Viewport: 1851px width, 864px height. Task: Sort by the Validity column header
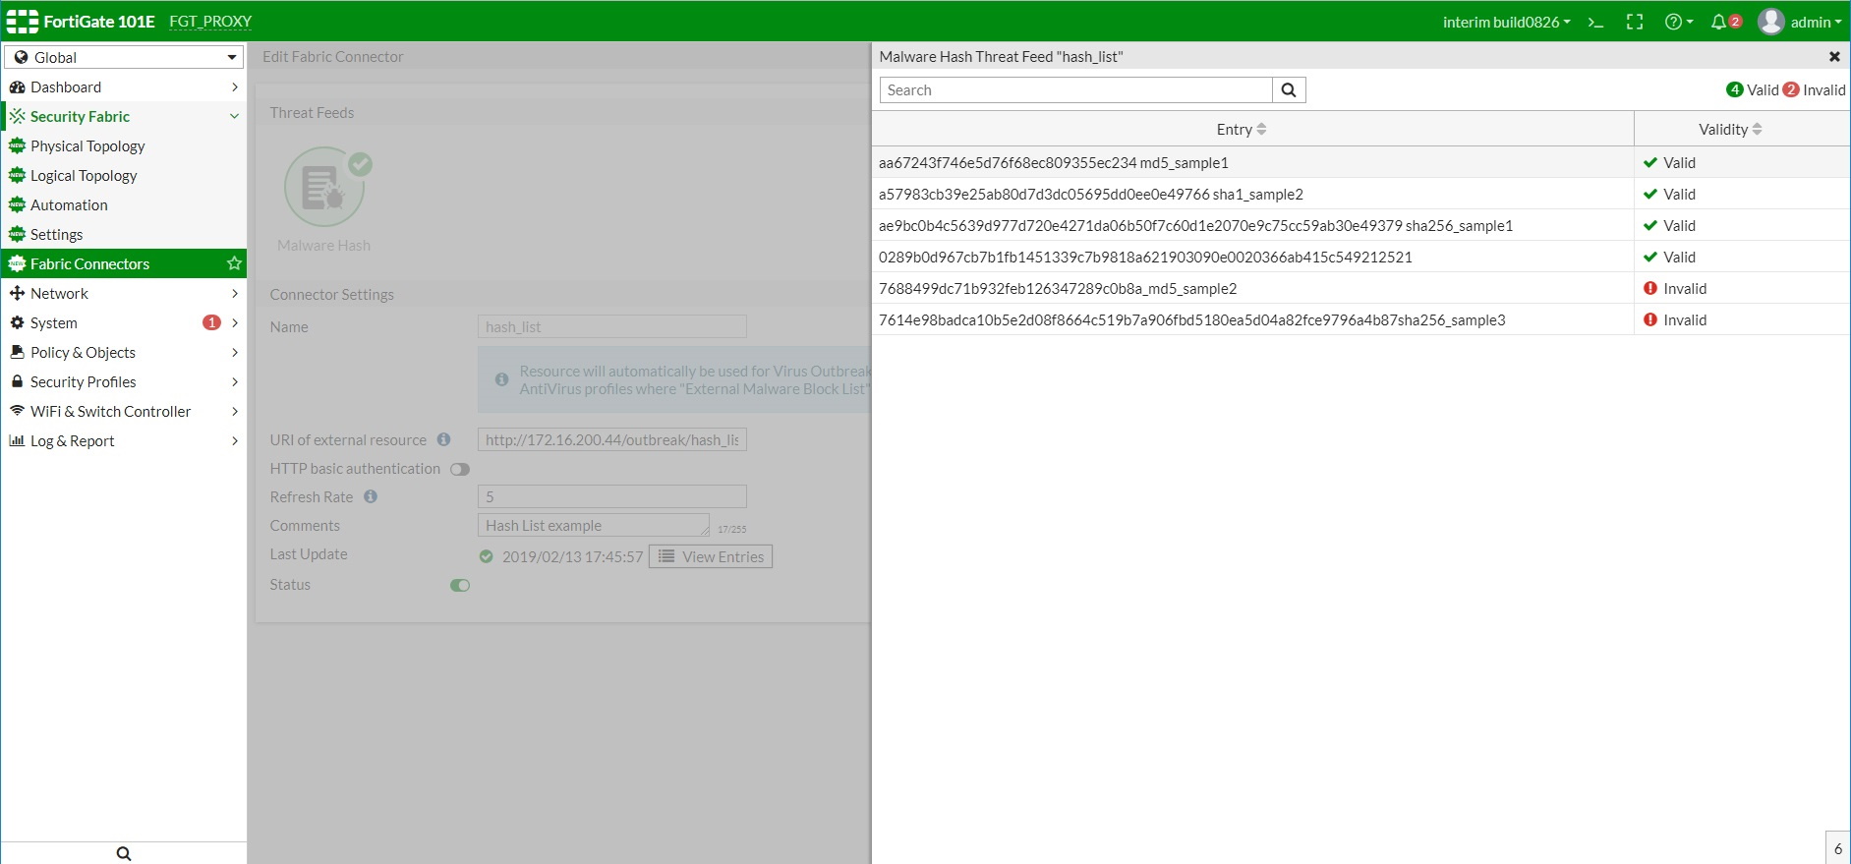pyautogui.click(x=1741, y=129)
